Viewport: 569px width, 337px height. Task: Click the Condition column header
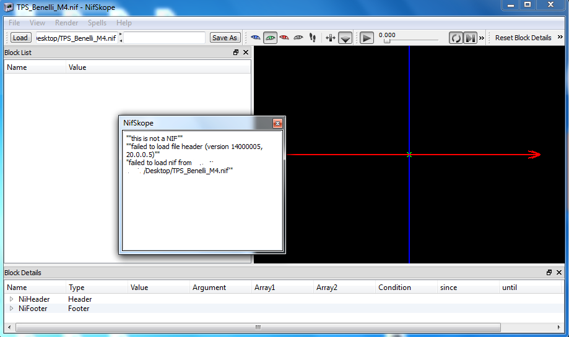406,288
